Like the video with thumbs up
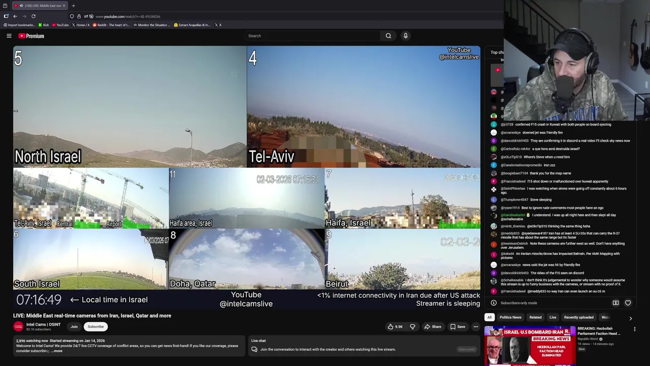650x366 pixels. pyautogui.click(x=395, y=327)
